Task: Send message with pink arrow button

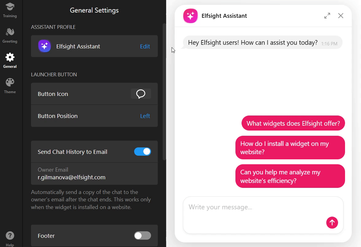Action: (x=332, y=222)
